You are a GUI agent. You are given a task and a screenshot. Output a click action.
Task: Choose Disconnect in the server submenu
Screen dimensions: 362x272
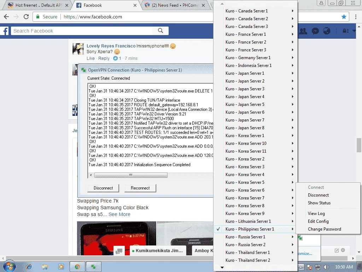pyautogui.click(x=328, y=195)
